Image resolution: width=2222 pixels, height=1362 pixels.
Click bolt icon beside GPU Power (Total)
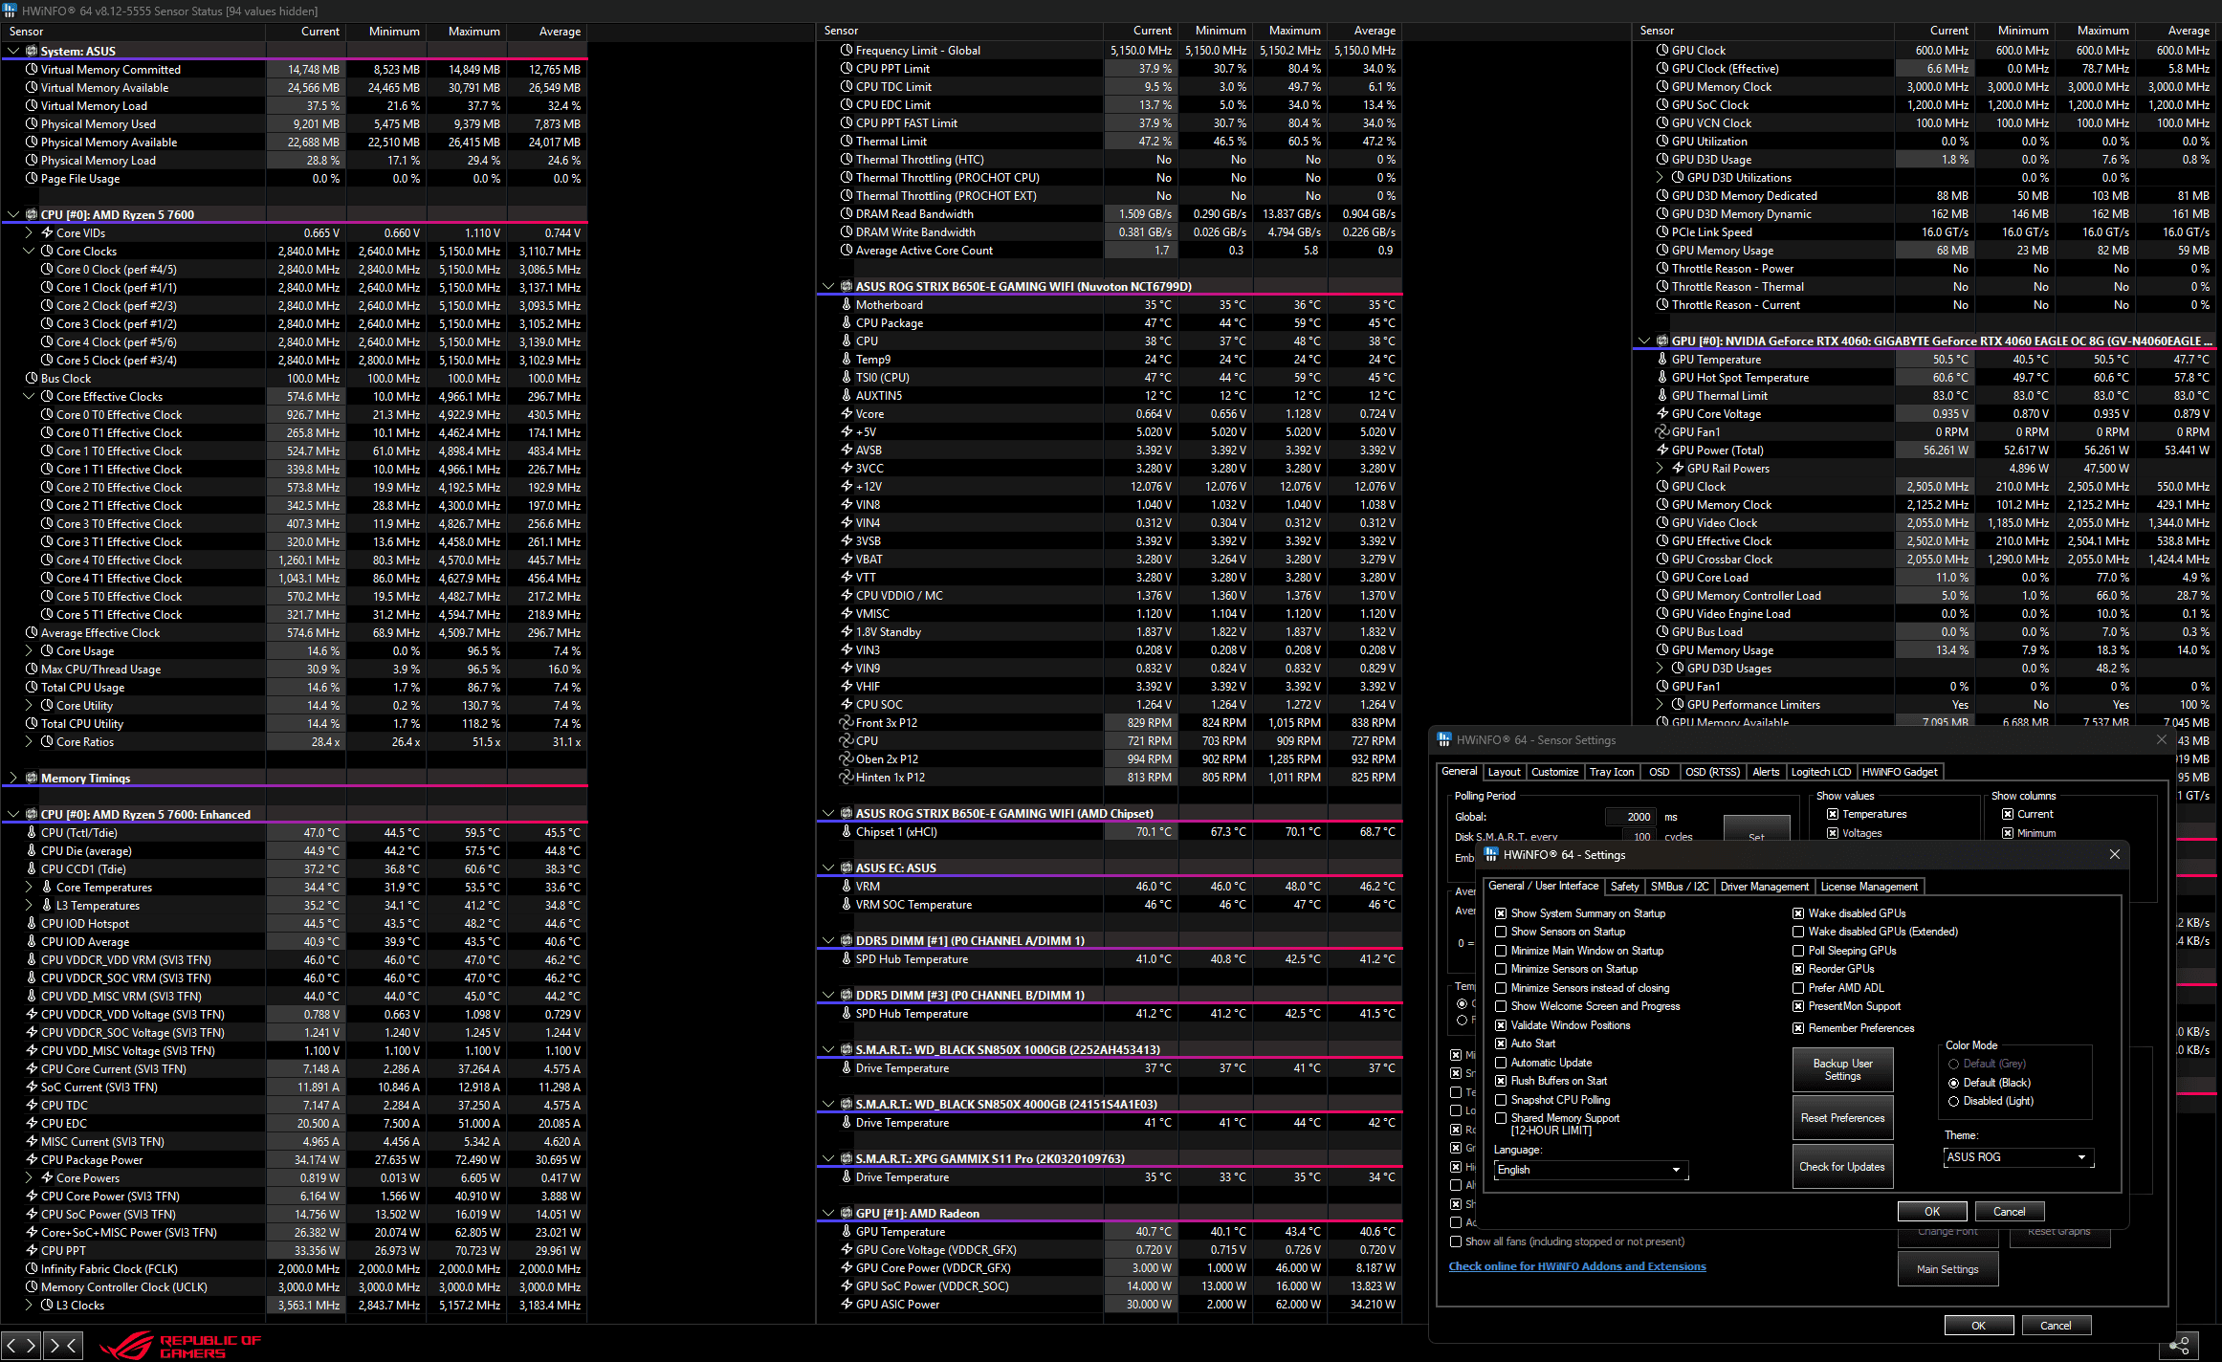[1662, 450]
